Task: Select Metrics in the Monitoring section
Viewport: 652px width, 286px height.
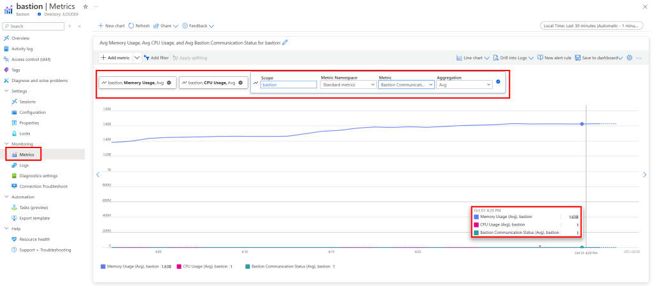Action: [x=27, y=154]
